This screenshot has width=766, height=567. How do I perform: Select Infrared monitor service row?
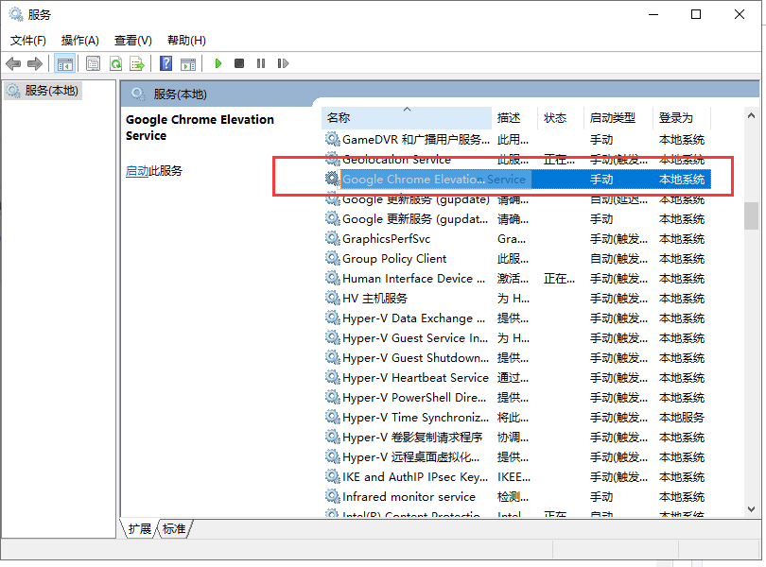pyautogui.click(x=517, y=497)
